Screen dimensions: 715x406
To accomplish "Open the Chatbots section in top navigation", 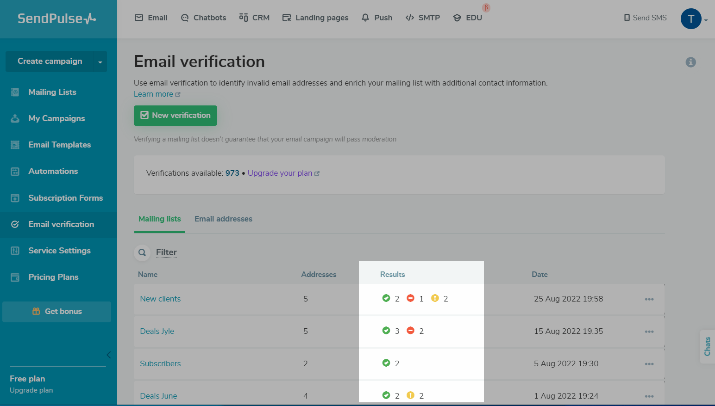I will click(203, 18).
